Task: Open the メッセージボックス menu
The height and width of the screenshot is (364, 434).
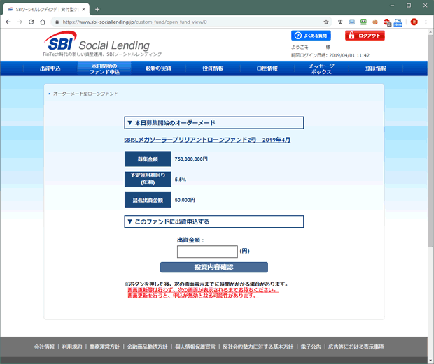Action: pos(321,68)
